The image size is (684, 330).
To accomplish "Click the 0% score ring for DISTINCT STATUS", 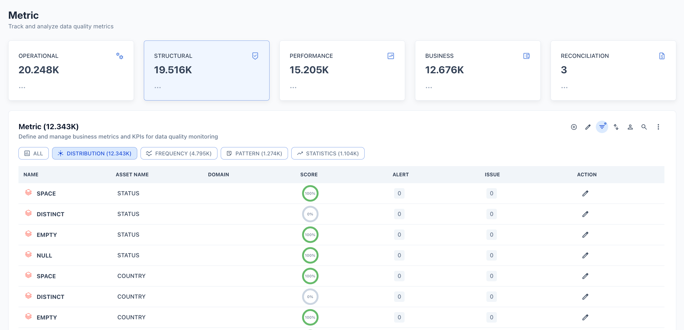I will (x=310, y=214).
